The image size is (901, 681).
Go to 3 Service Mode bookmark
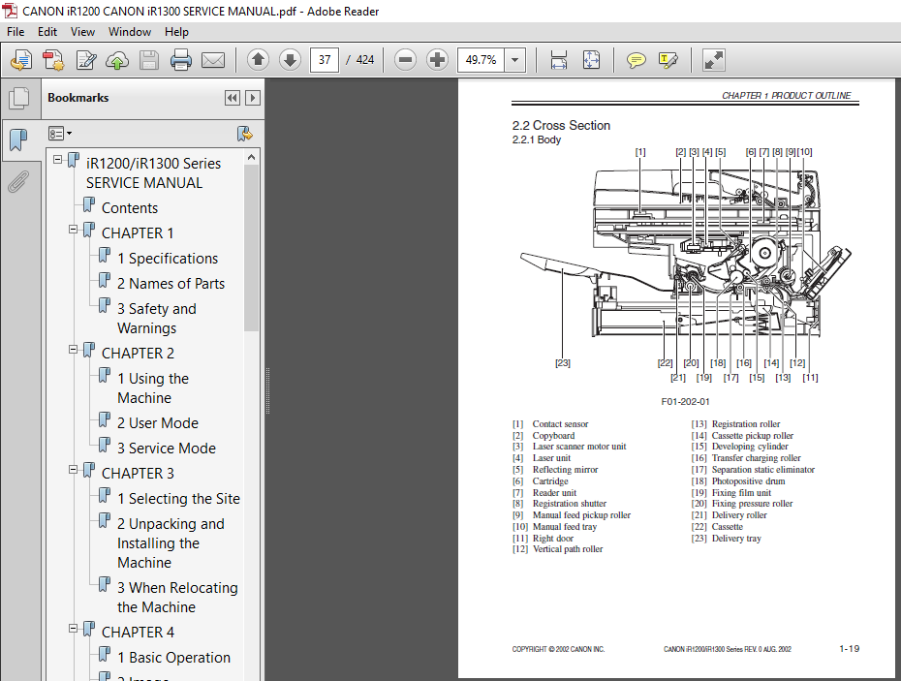click(166, 449)
